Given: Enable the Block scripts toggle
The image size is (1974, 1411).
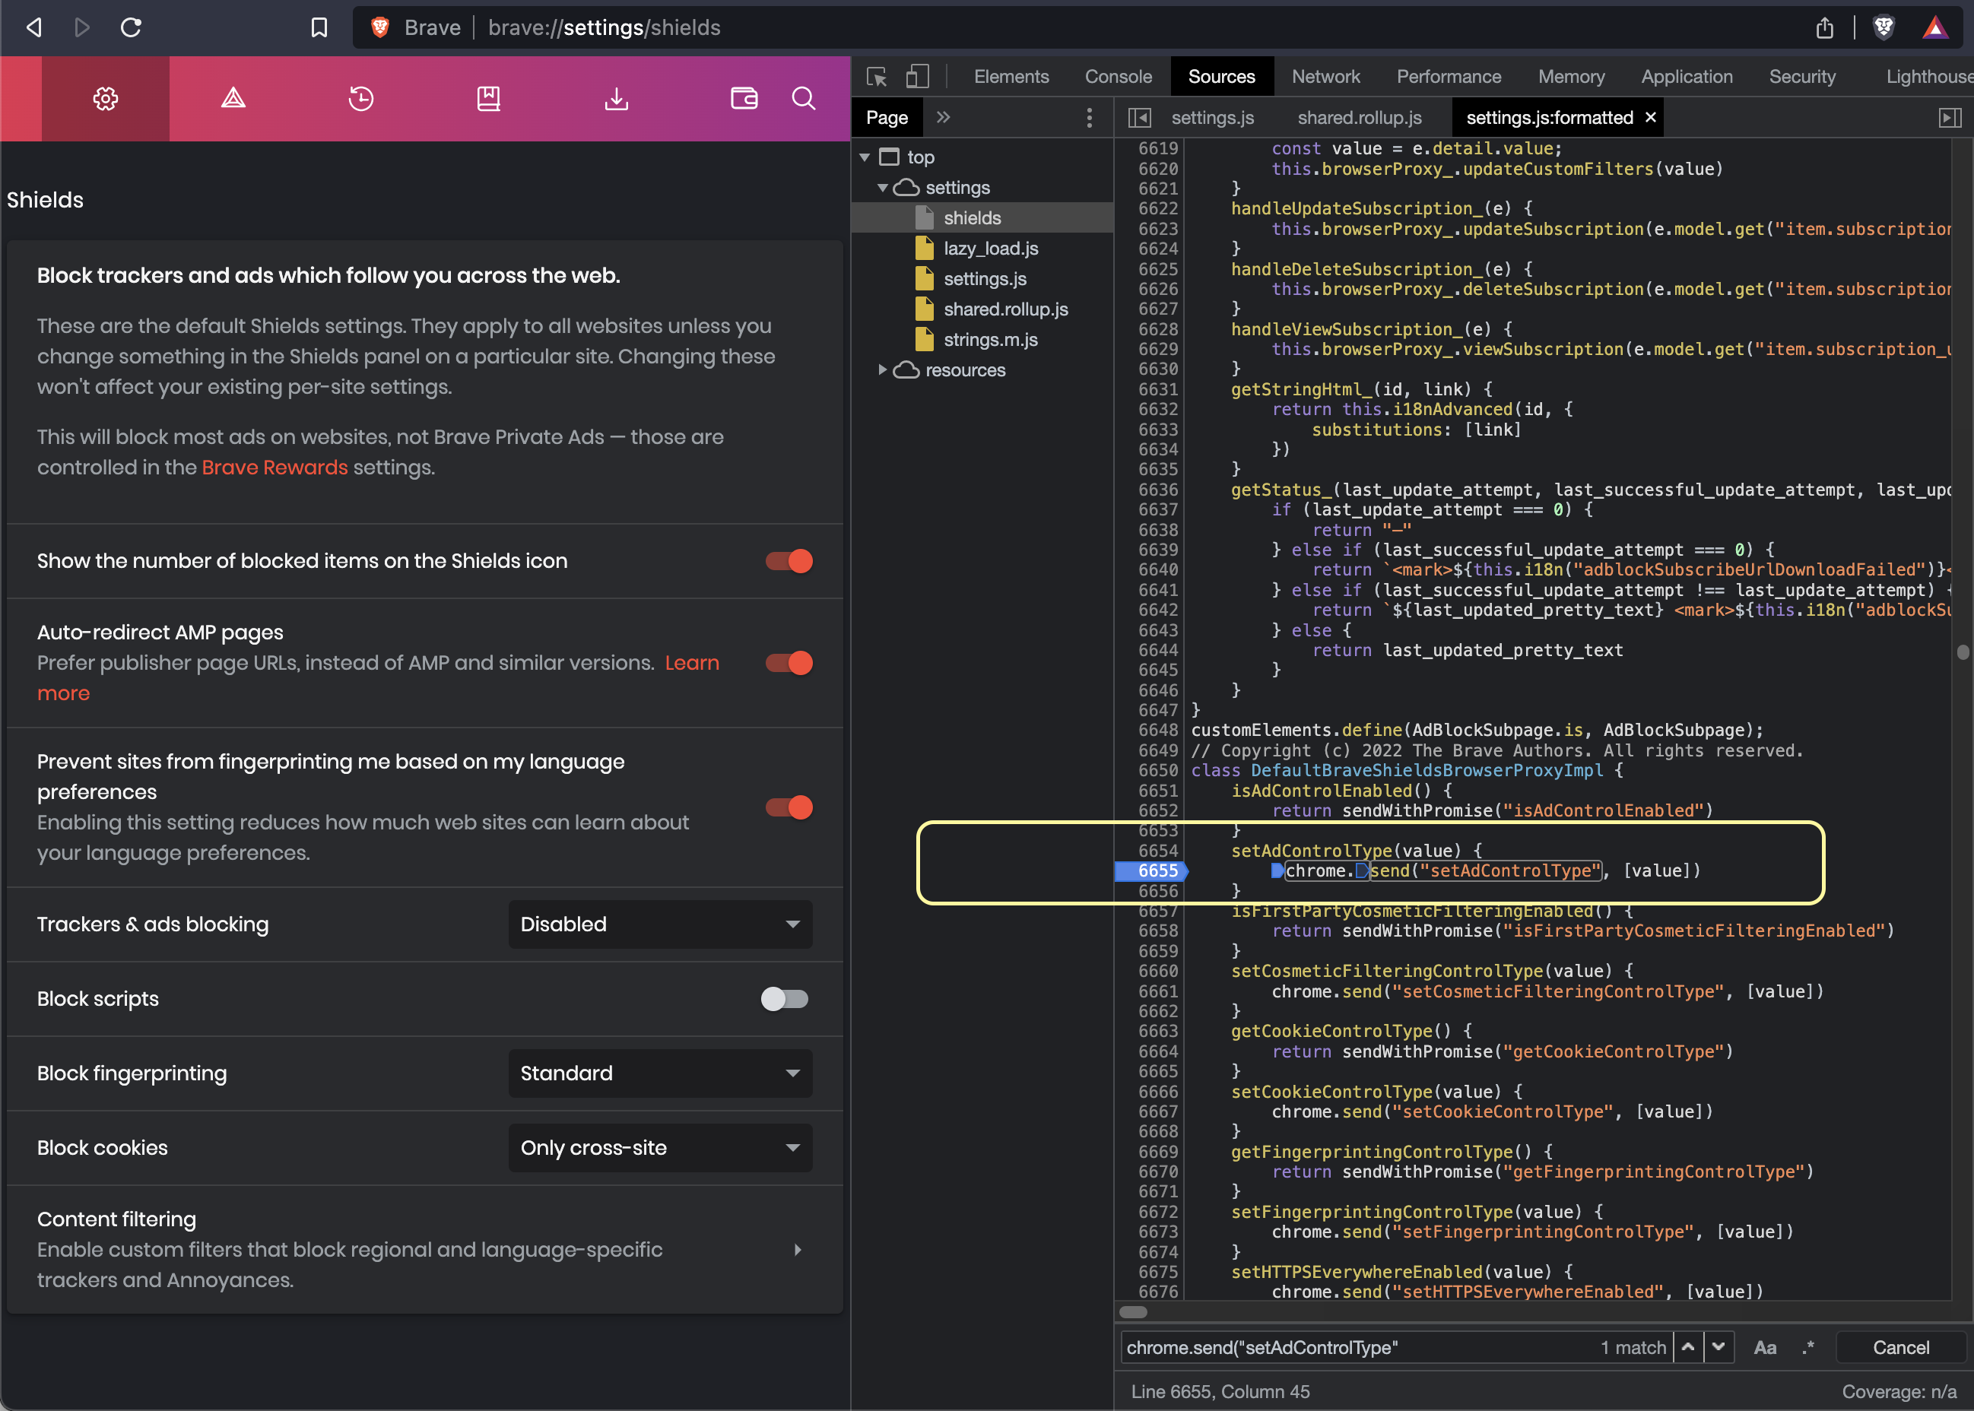Looking at the screenshot, I should coord(785,999).
